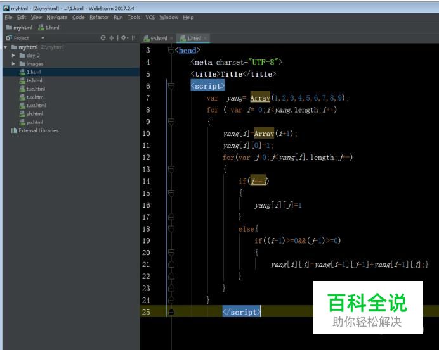Open the Edit menu
Image resolution: width=439 pixels, height=350 pixels.
pos(22,17)
